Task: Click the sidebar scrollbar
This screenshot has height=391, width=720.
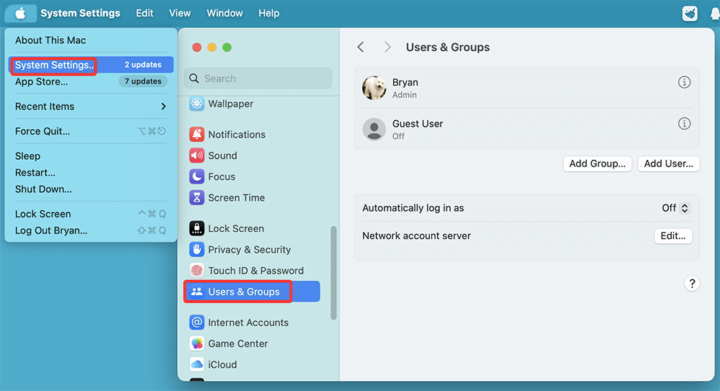Action: coord(334,272)
